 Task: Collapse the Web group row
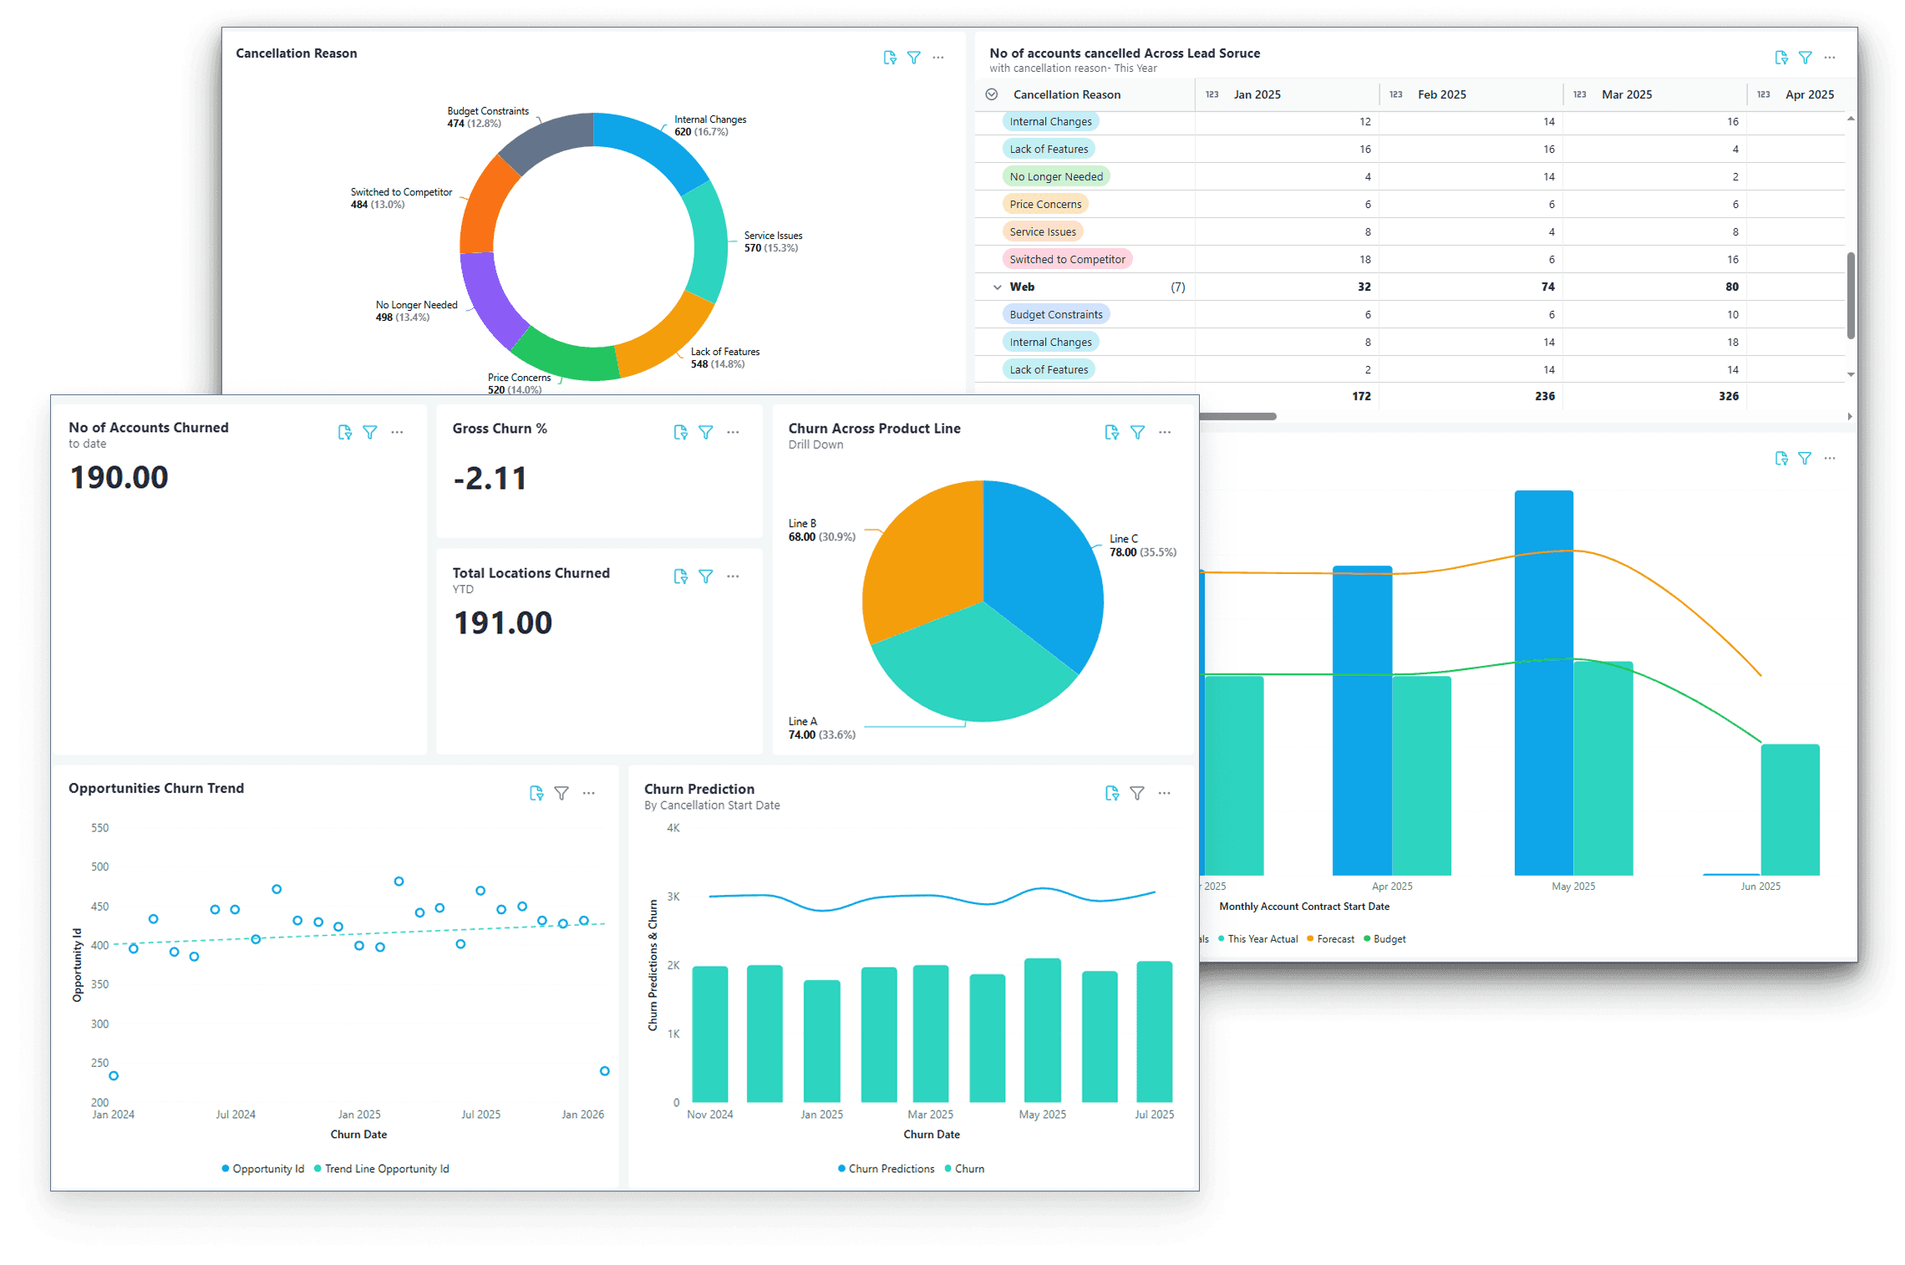997,287
